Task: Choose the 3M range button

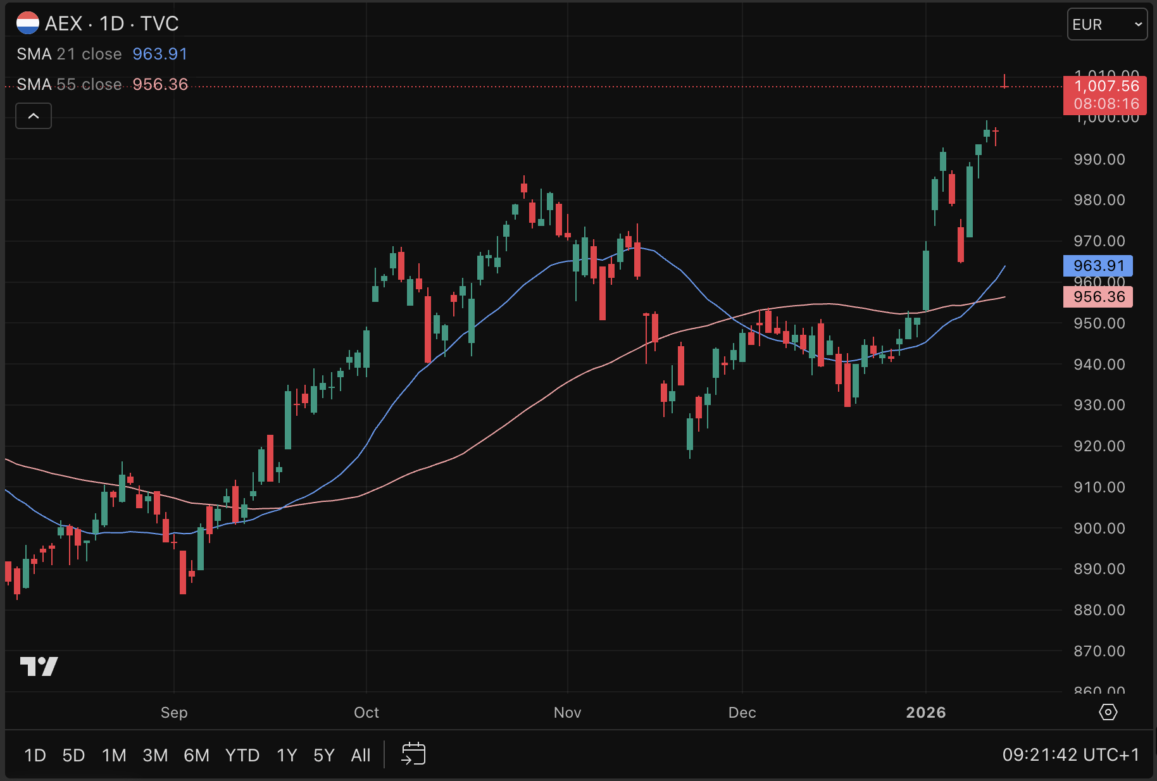Action: tap(155, 755)
